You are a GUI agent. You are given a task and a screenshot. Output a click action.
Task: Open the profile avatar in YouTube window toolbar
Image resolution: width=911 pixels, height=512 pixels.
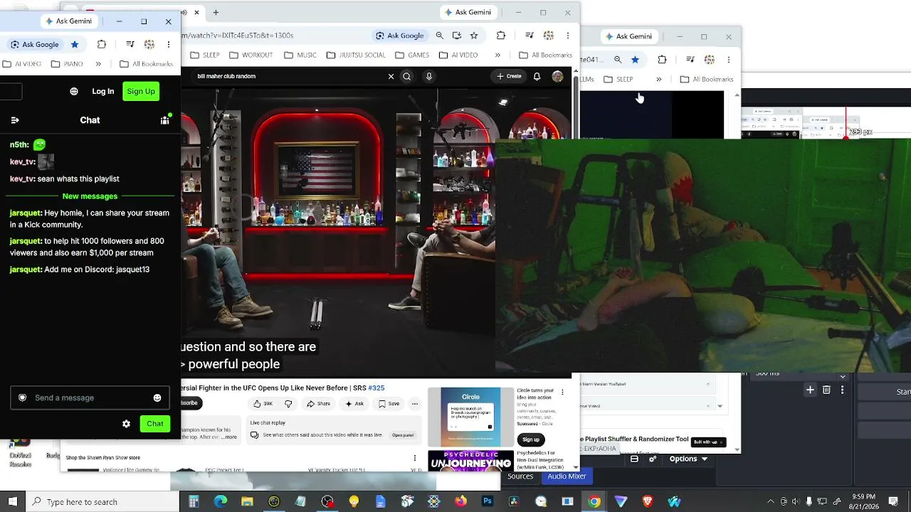click(x=549, y=36)
